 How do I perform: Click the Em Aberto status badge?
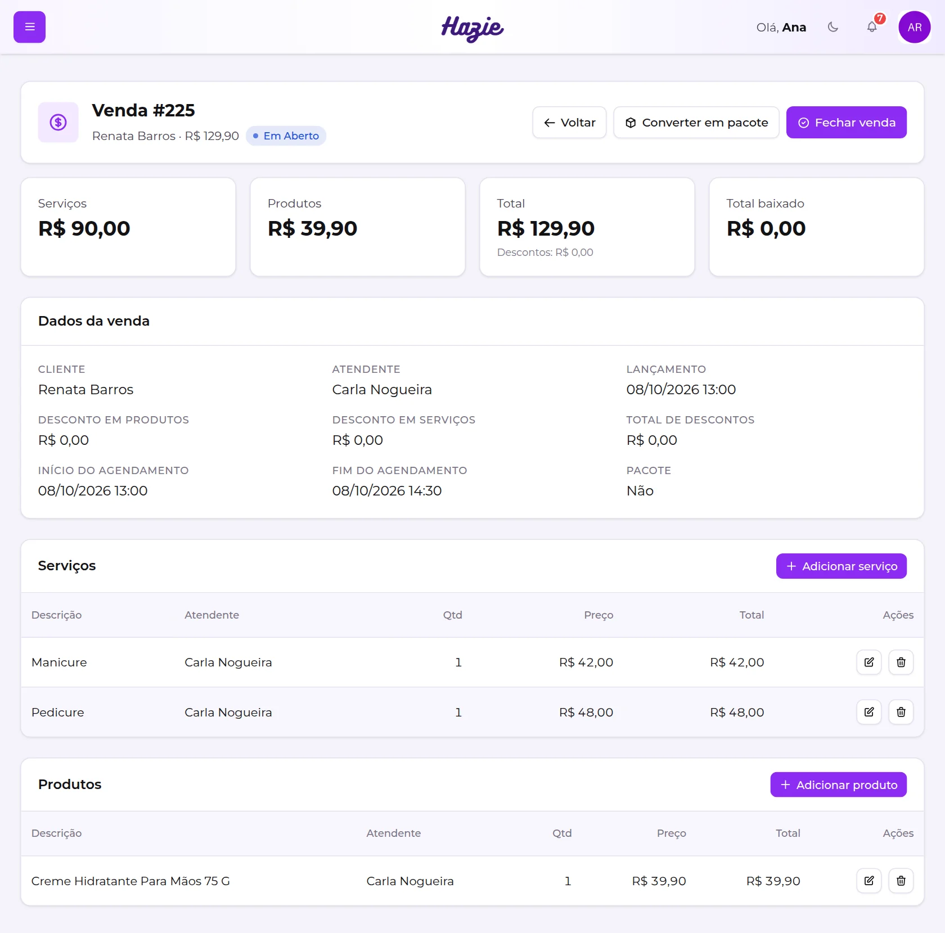(x=286, y=136)
